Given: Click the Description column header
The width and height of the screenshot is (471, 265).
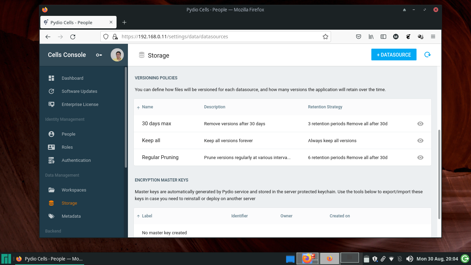Looking at the screenshot, I should click(x=214, y=107).
